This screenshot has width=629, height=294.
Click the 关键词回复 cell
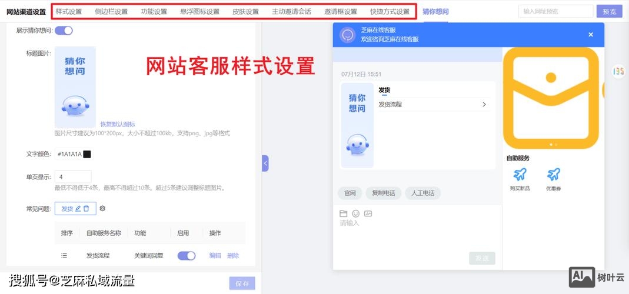pyautogui.click(x=149, y=256)
